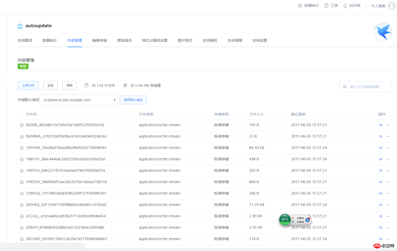Switch to the 数据统计 tab under autoupdate
Image resolution: width=397 pixels, height=251 pixels.
click(x=50, y=40)
